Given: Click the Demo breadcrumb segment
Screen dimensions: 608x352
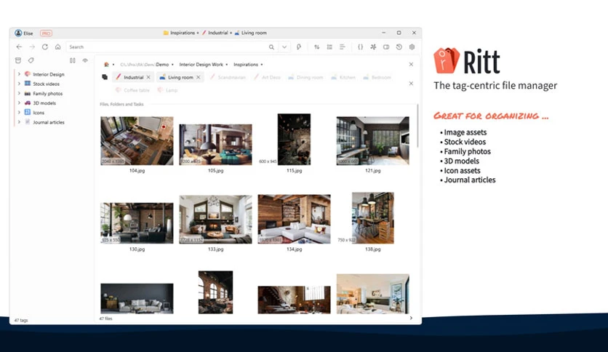Looking at the screenshot, I should 162,65.
